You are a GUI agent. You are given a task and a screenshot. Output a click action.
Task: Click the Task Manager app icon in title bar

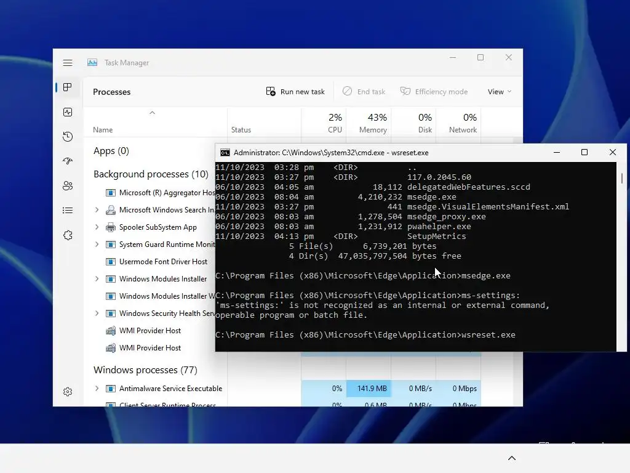92,62
